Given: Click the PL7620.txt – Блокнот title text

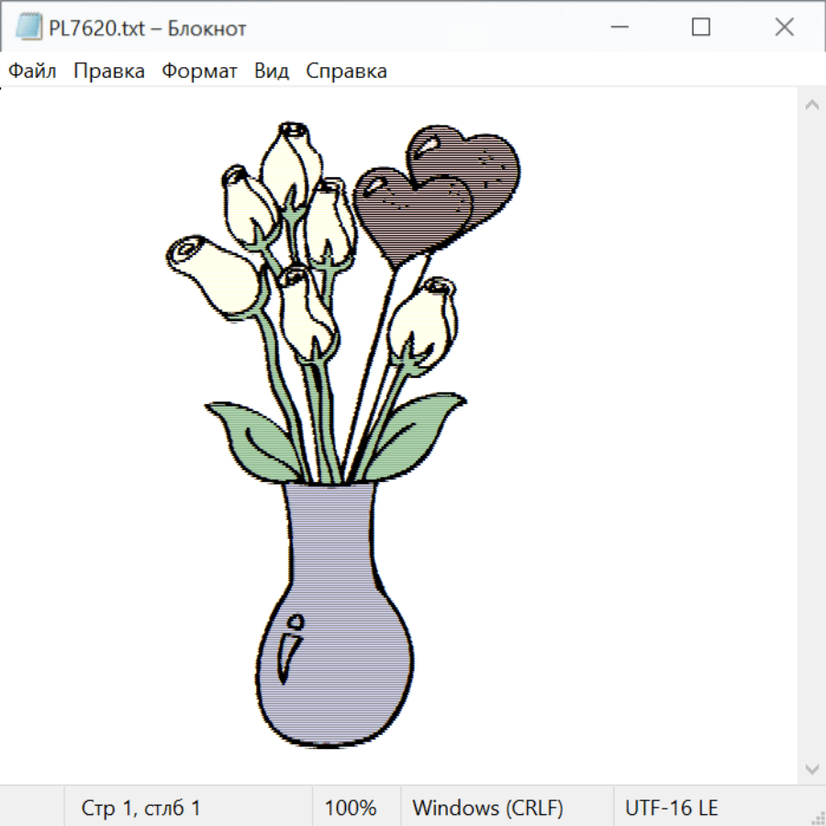Looking at the screenshot, I should click(x=148, y=28).
